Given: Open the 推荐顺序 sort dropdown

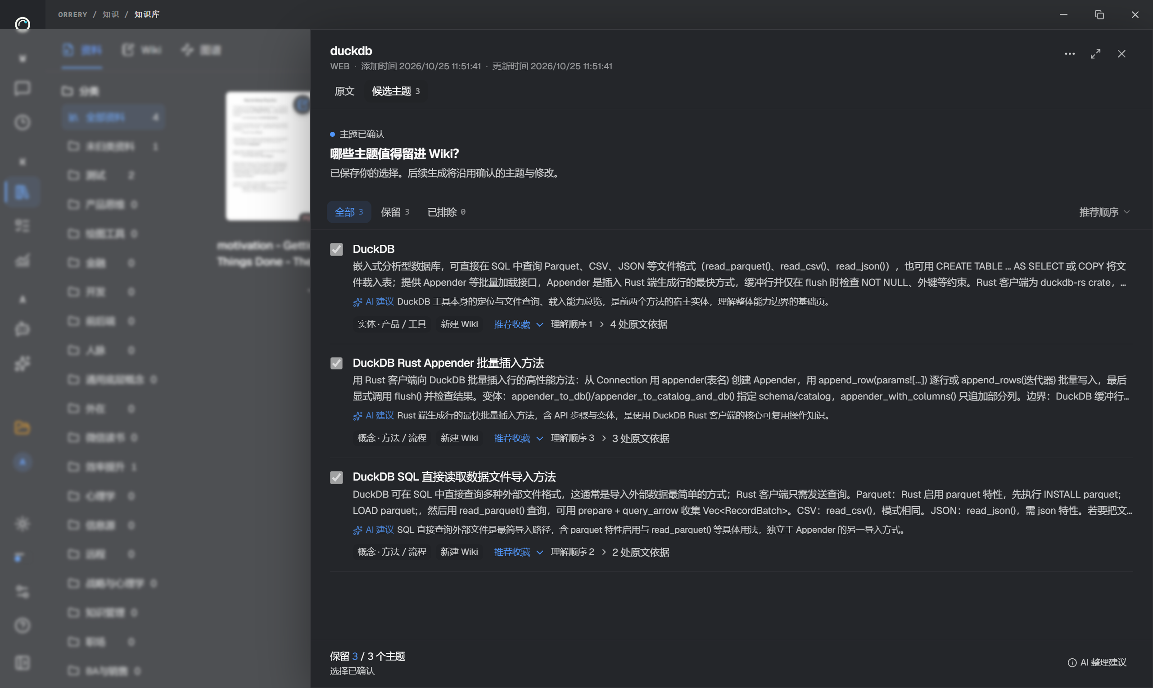Looking at the screenshot, I should pyautogui.click(x=1104, y=212).
